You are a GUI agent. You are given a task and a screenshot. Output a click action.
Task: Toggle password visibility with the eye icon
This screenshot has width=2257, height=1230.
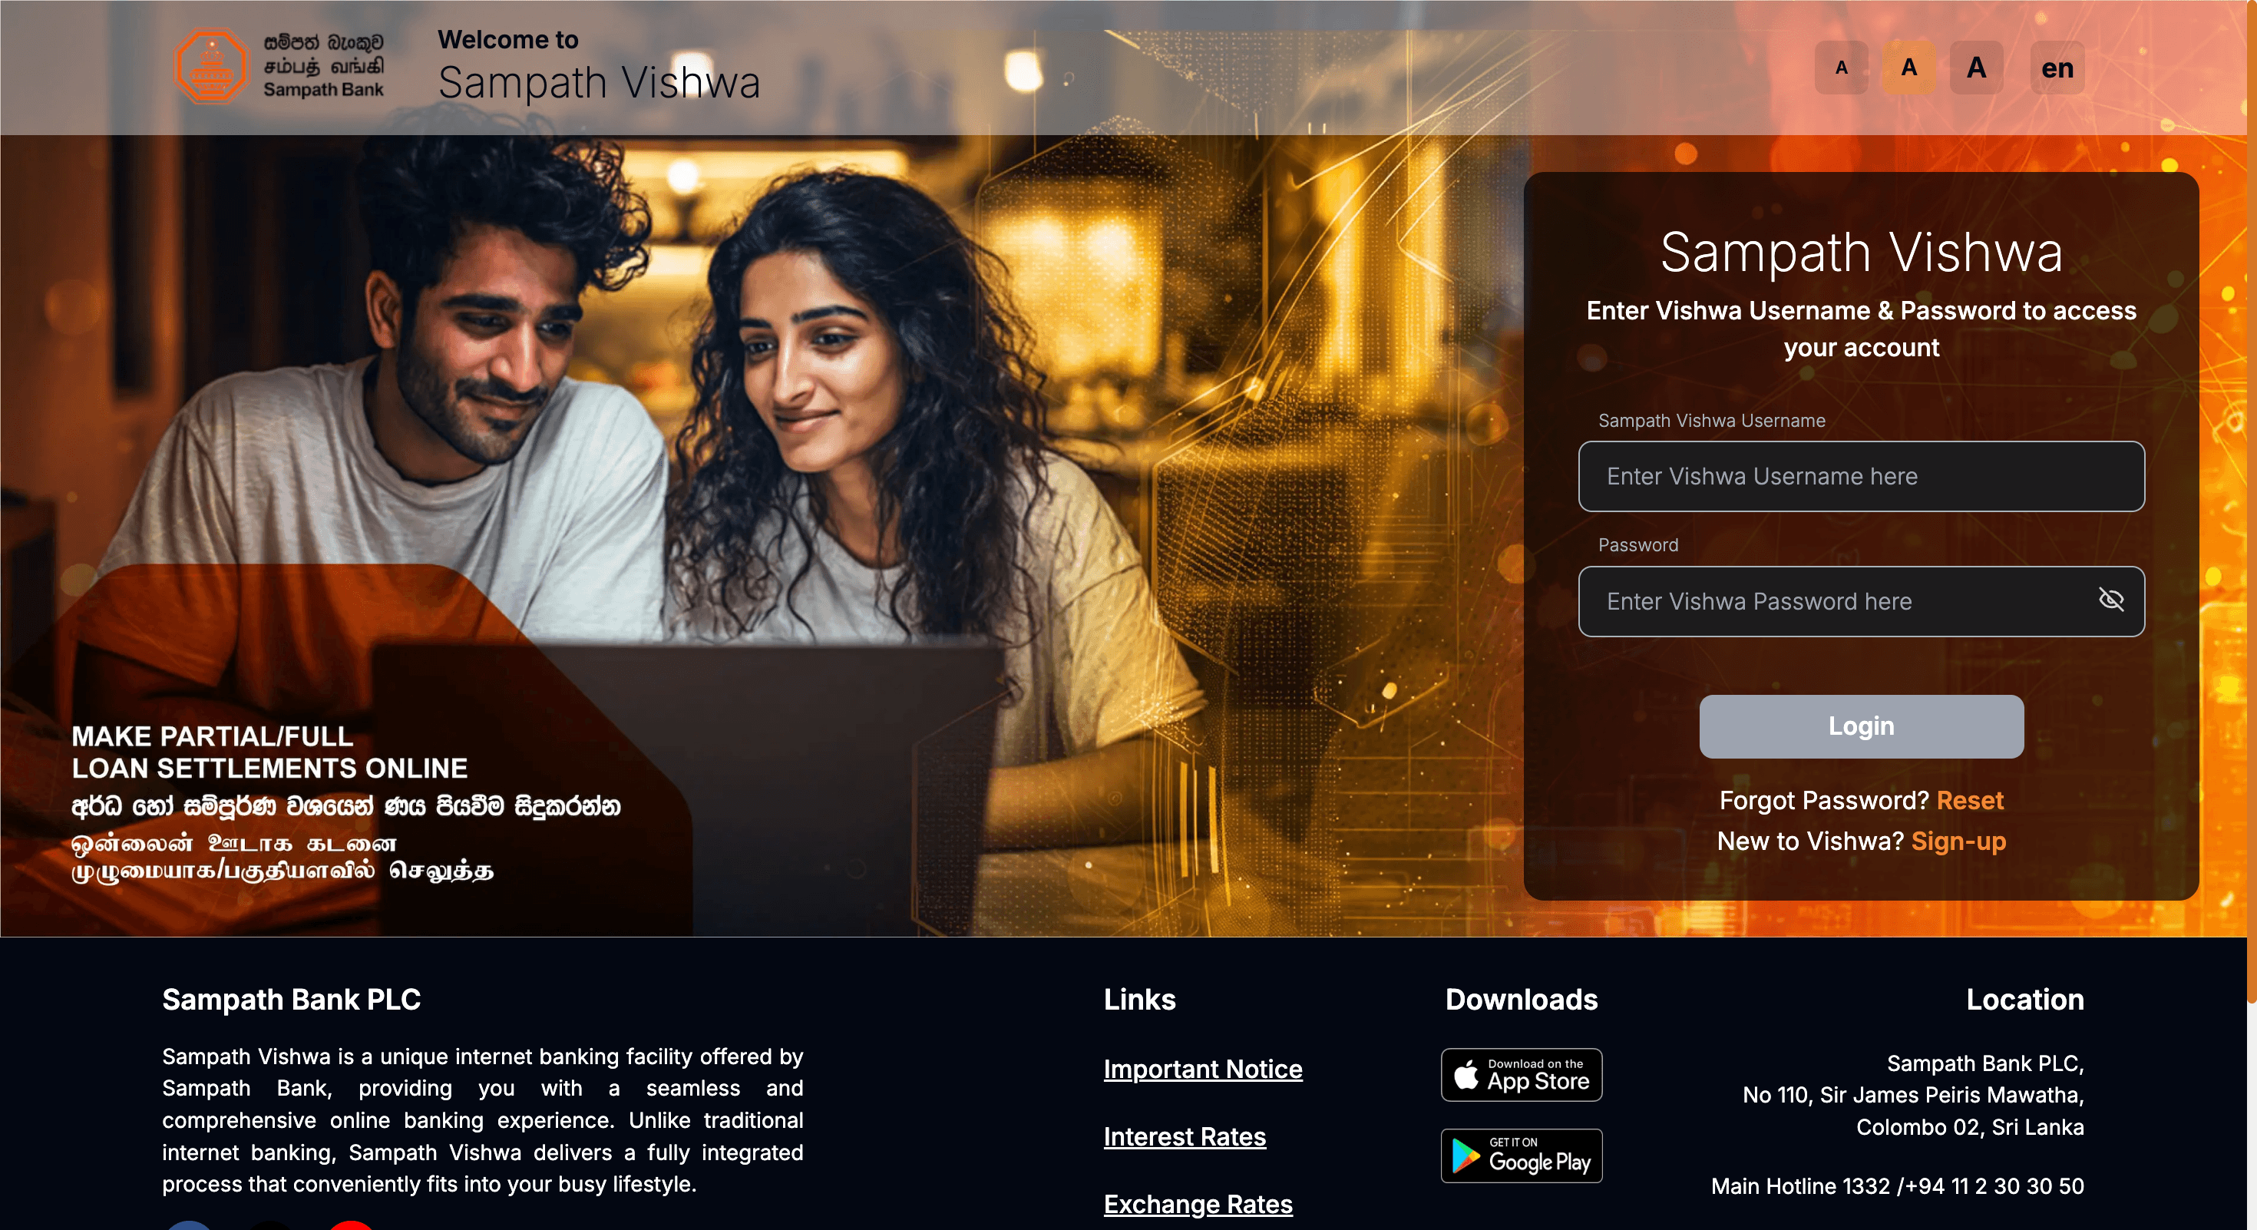2110,600
